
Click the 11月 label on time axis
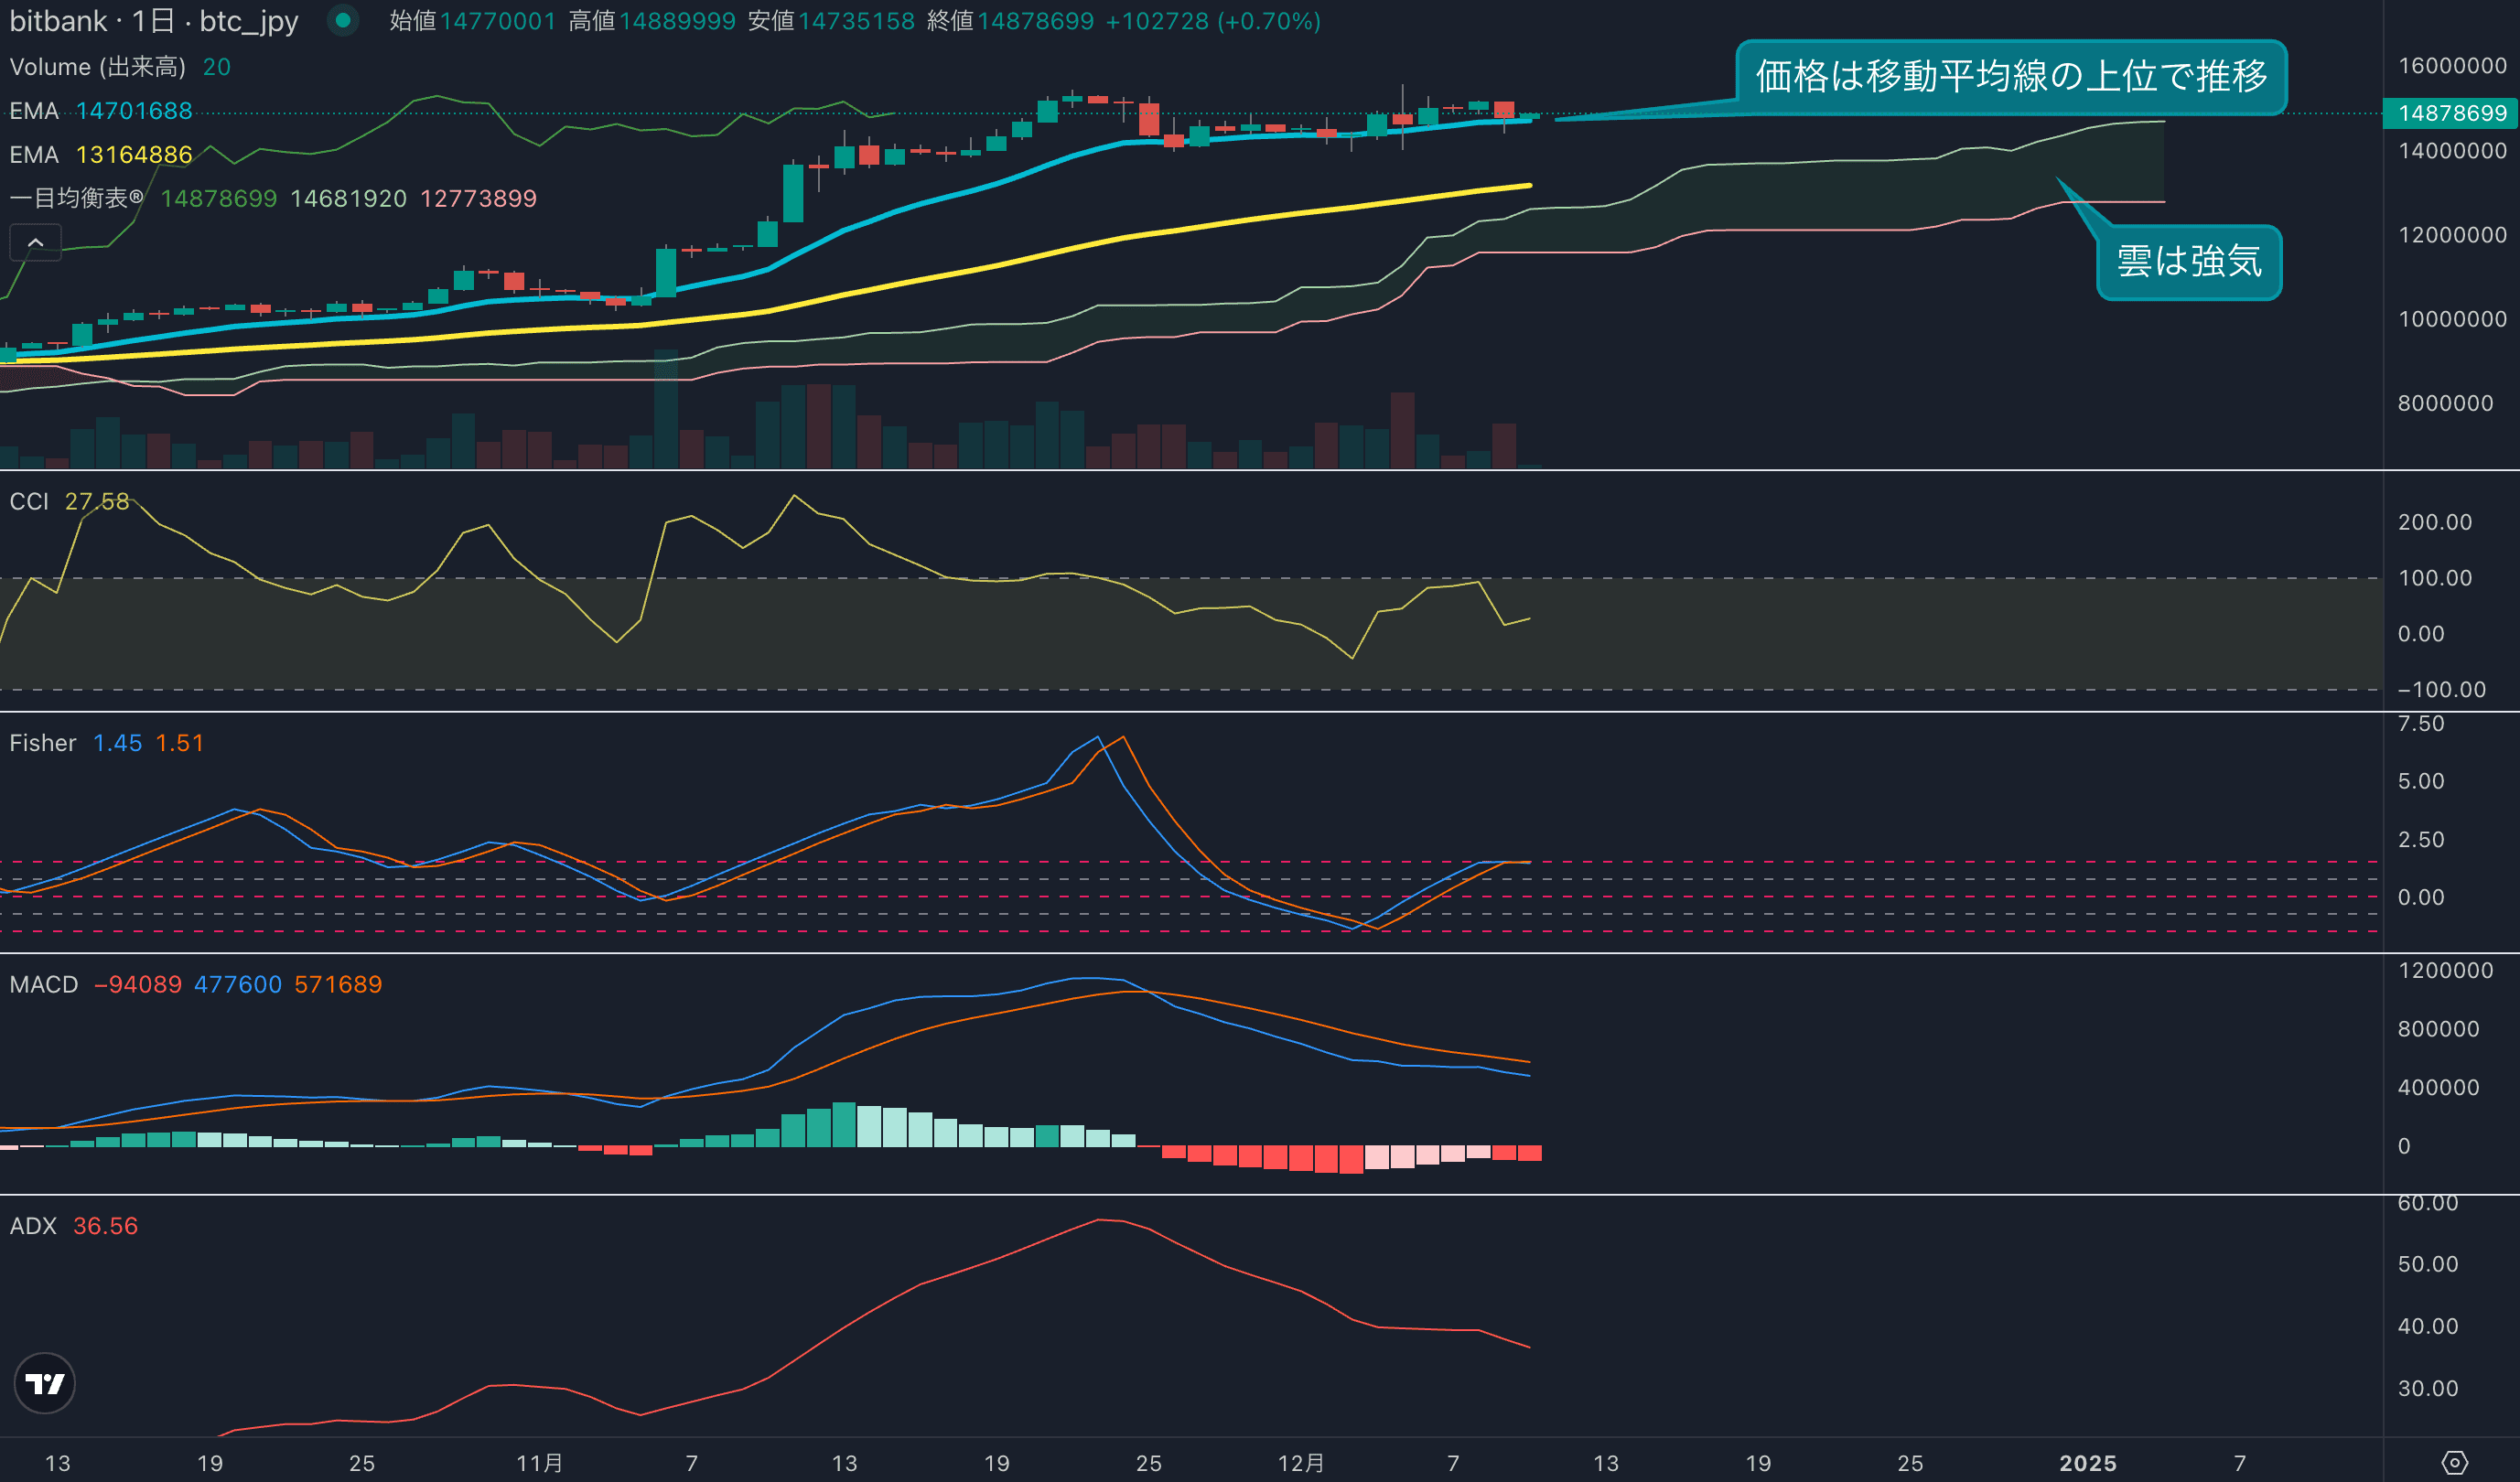point(539,1463)
